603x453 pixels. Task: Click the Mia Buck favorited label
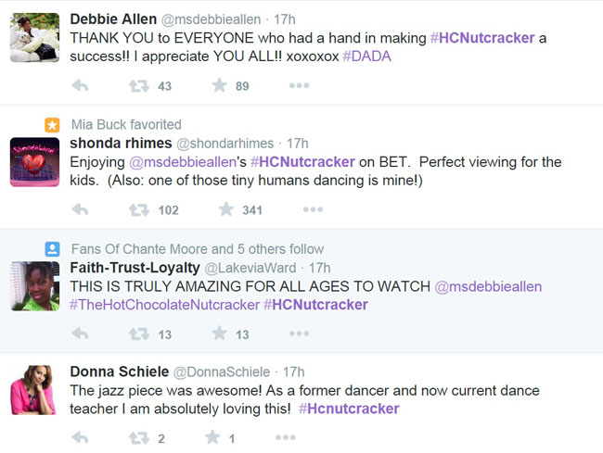pos(126,124)
